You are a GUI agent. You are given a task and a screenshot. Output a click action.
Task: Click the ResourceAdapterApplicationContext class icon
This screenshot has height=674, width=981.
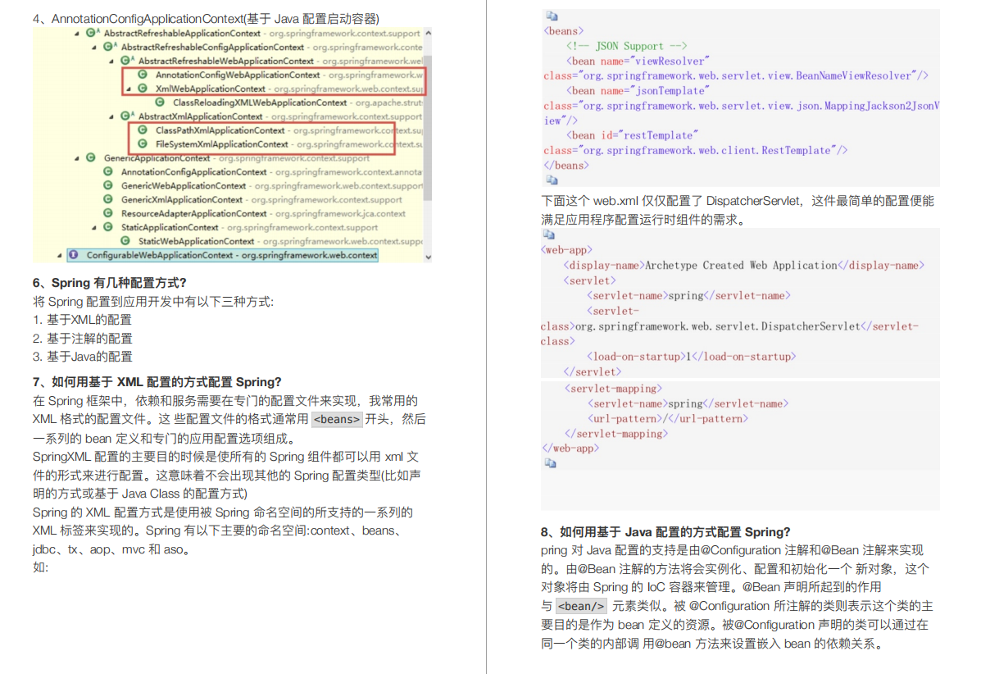(x=108, y=213)
